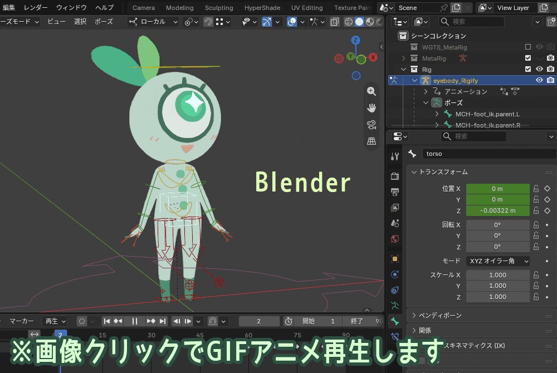Open the Window menu

point(71,7)
